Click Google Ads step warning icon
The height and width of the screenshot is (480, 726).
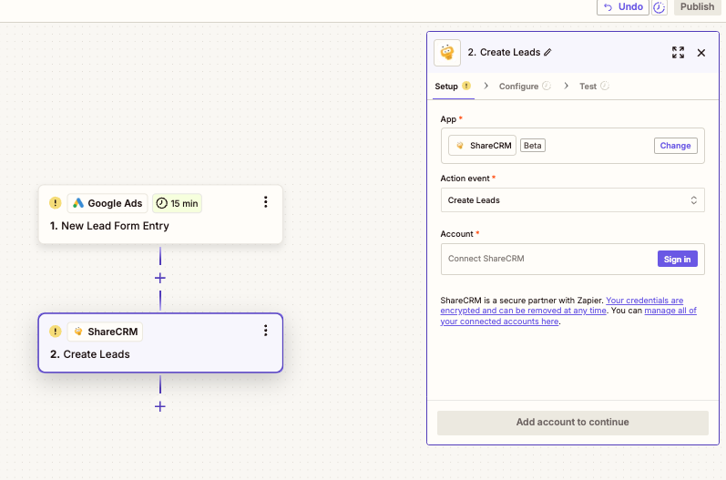point(55,203)
